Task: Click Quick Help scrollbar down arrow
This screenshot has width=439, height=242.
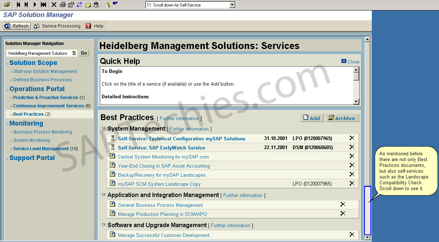Action: point(356,102)
